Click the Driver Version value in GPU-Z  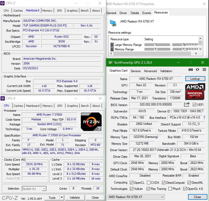(167, 150)
